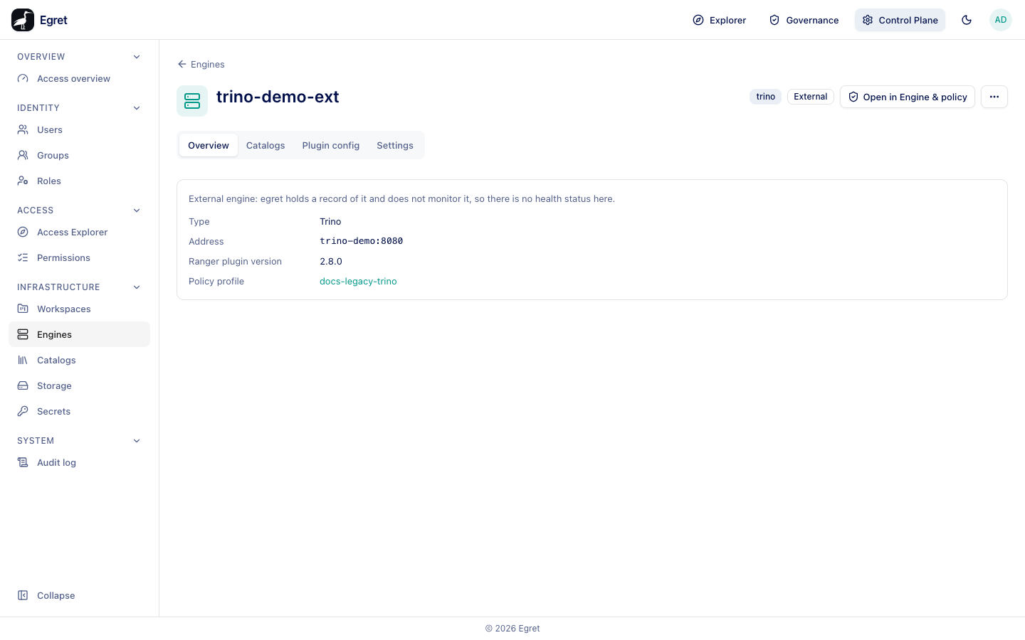Viewport: 1025px width, 640px height.
Task: Click the Roles icon in the sidebar
Action: click(x=23, y=181)
